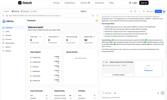The image size is (167, 100).
Task: Click the yellow JA user avatar
Action: click(x=97, y=20)
